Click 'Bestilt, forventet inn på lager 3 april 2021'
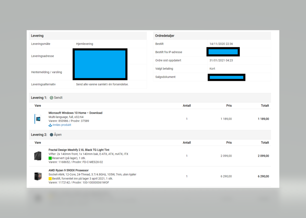Screen dimensions: 306x218 point(82,179)
